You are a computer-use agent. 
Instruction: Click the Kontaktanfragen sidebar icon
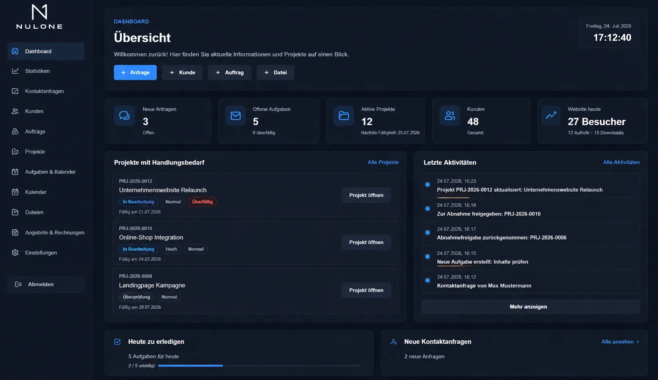coord(15,91)
